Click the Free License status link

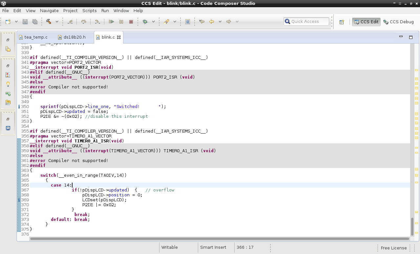coord(393,248)
